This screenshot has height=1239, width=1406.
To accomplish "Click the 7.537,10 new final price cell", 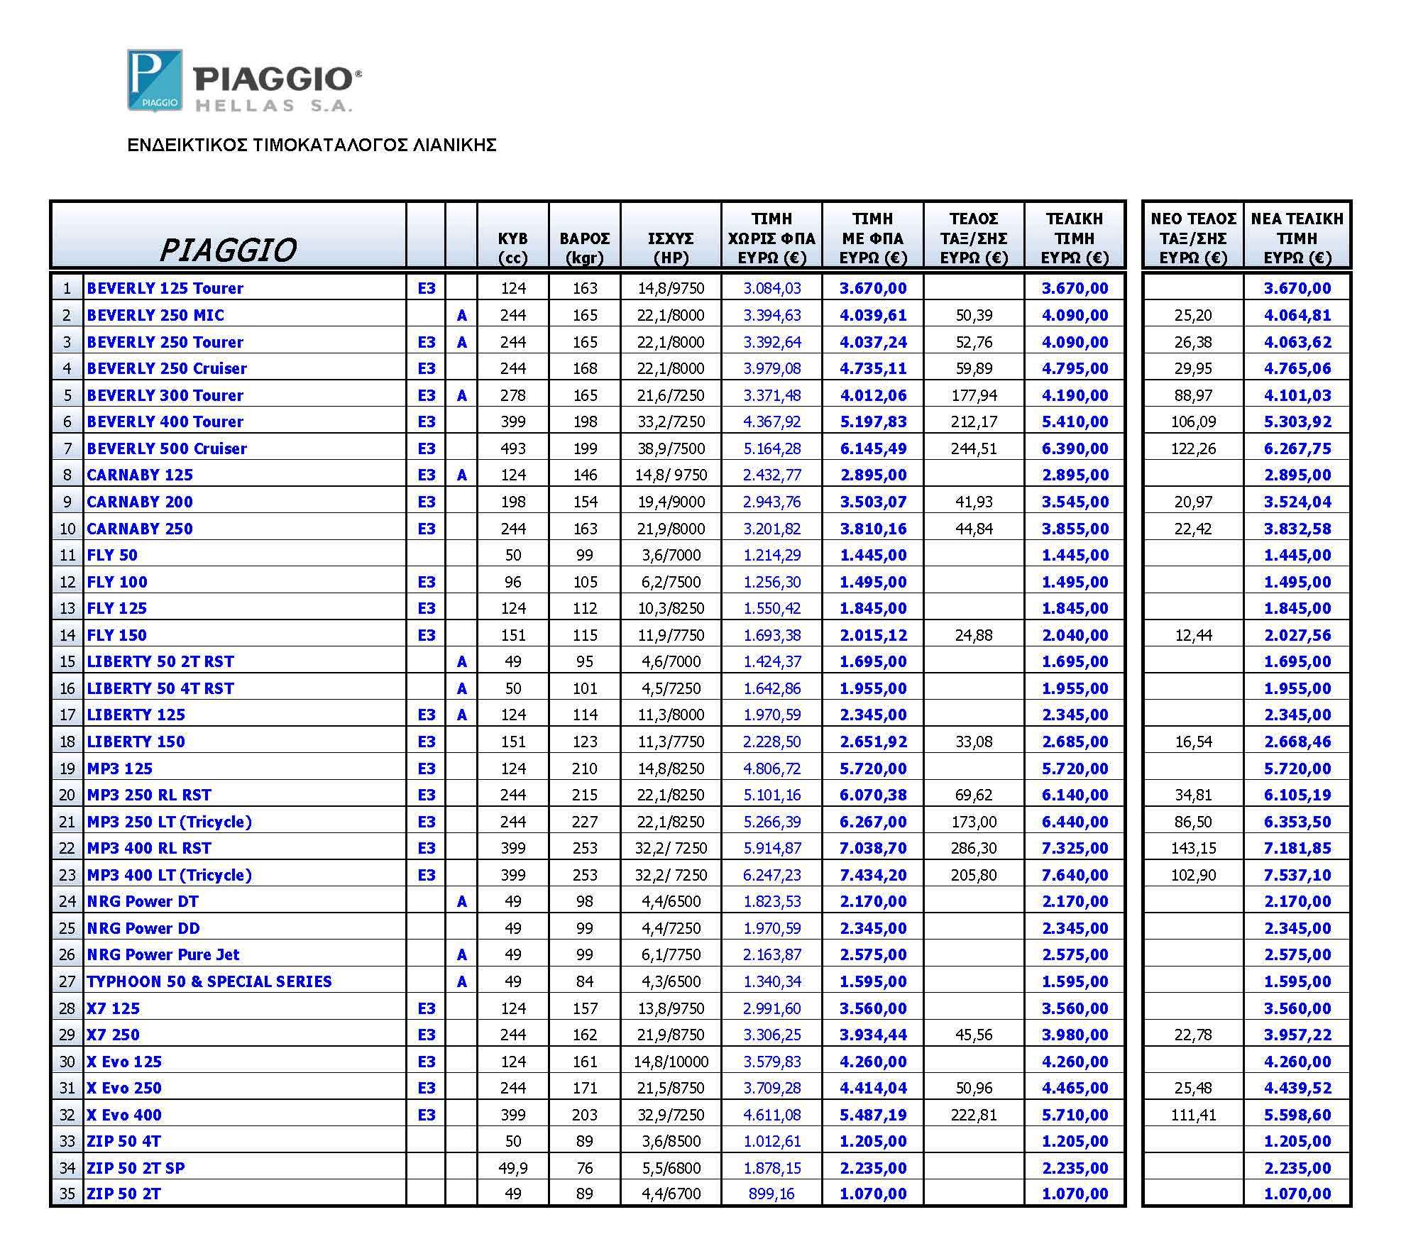I will 1297,875.
